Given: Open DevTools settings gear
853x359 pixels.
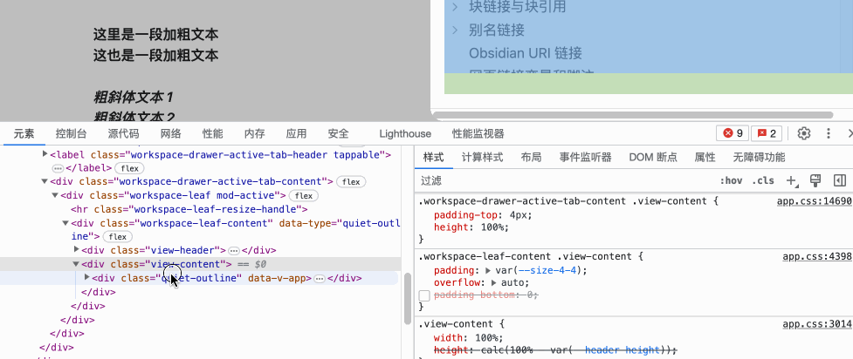Looking at the screenshot, I should coord(804,133).
